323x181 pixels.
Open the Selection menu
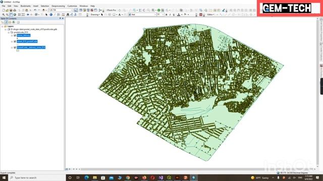coord(45,6)
